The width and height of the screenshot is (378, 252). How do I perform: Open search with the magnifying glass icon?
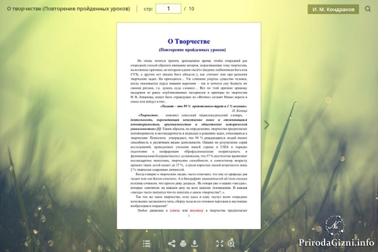point(368,9)
